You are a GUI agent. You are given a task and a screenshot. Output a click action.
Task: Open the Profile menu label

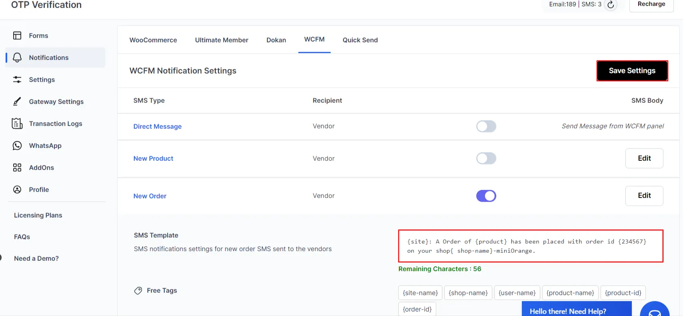click(x=39, y=190)
